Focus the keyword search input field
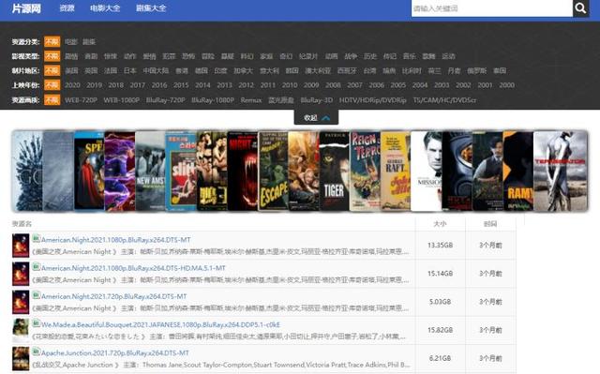The height and width of the screenshot is (374, 600). click(491, 8)
